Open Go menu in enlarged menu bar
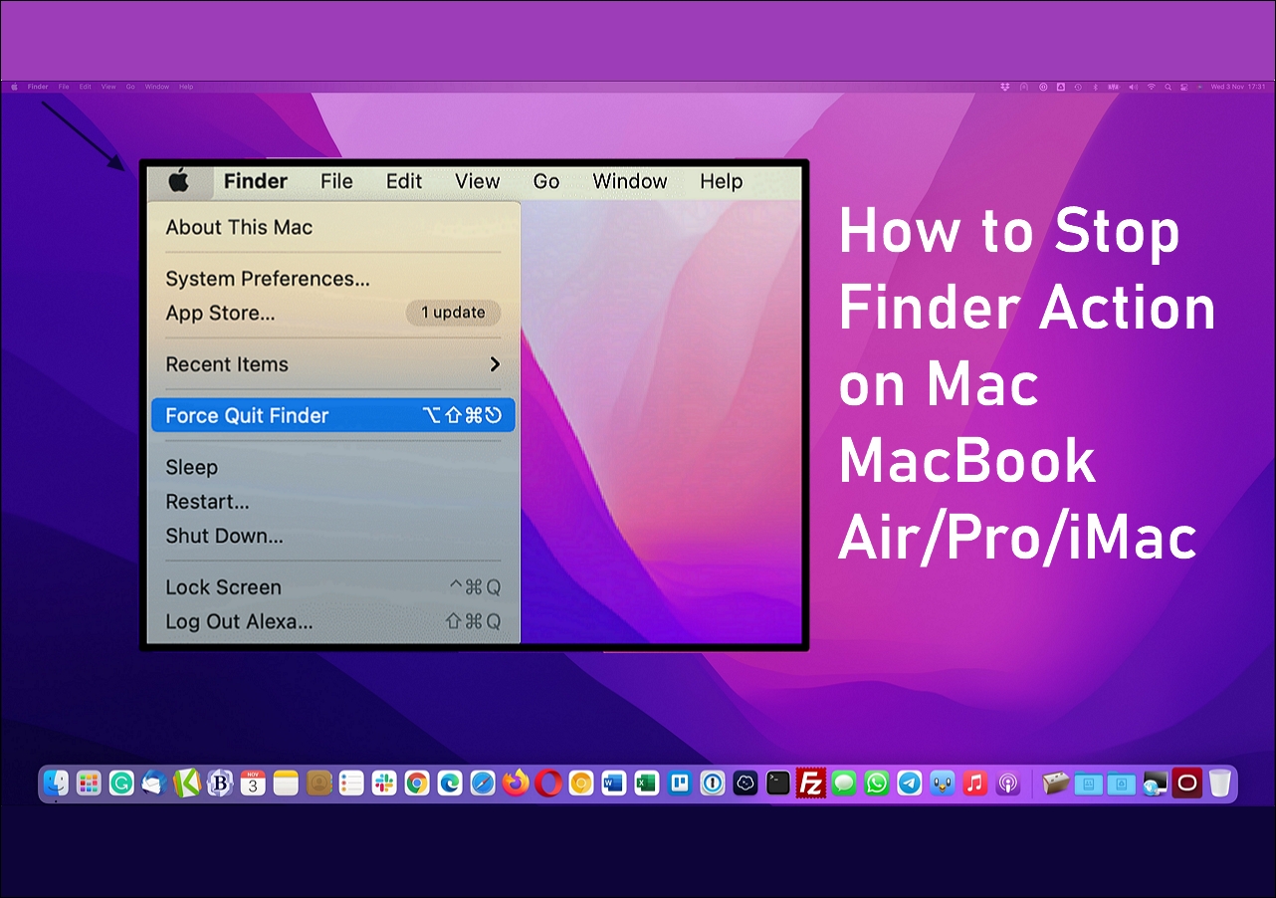 [x=546, y=181]
